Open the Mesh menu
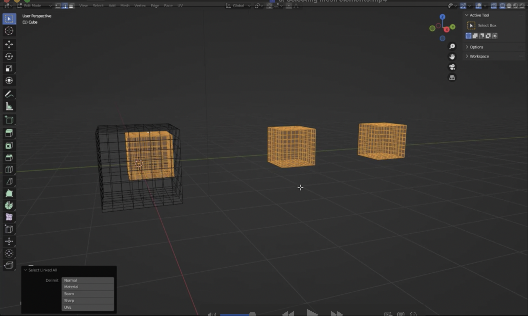This screenshot has width=528, height=316. (125, 6)
